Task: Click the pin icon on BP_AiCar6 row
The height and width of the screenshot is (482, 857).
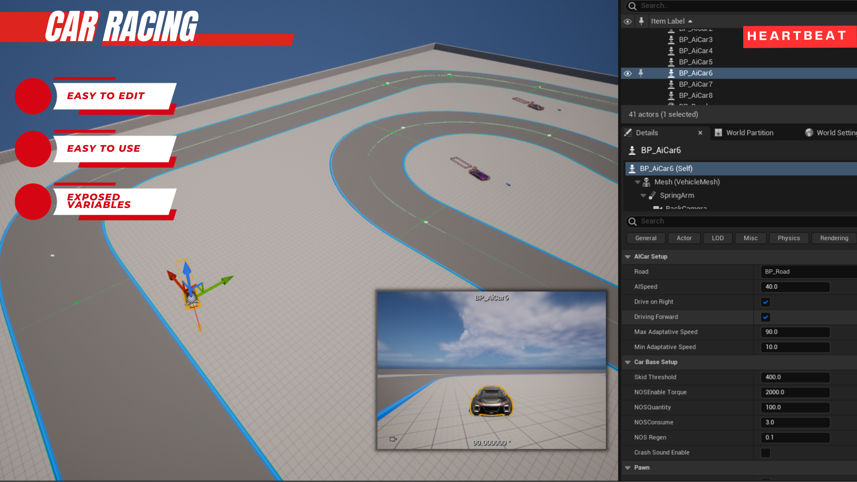Action: 641,73
